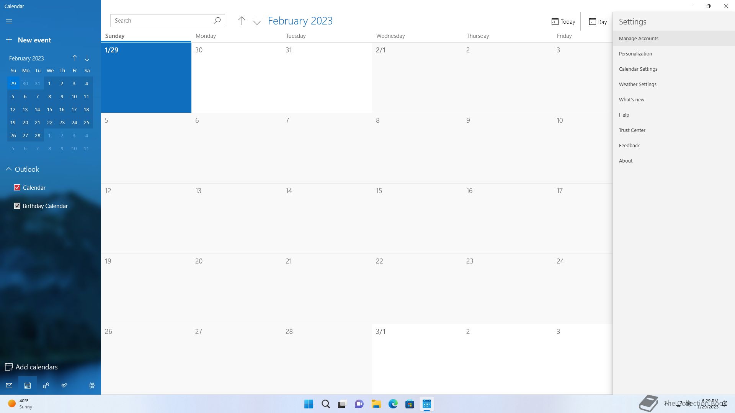This screenshot has height=413, width=735.
Task: Open the To Do checkmark icon
Action: pyautogui.click(x=64, y=385)
